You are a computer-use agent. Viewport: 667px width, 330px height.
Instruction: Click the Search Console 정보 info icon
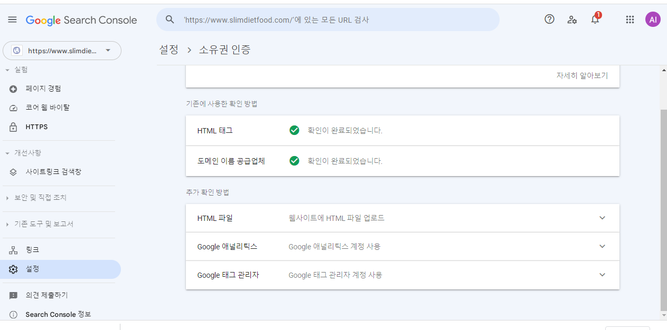14,315
